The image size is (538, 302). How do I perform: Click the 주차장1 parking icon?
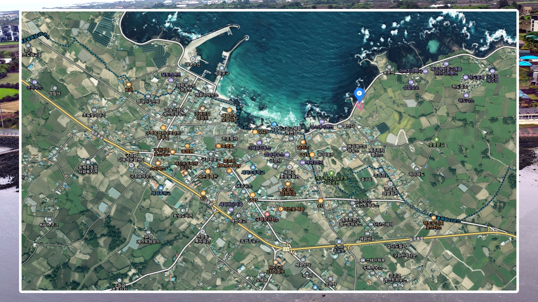tap(381, 170)
